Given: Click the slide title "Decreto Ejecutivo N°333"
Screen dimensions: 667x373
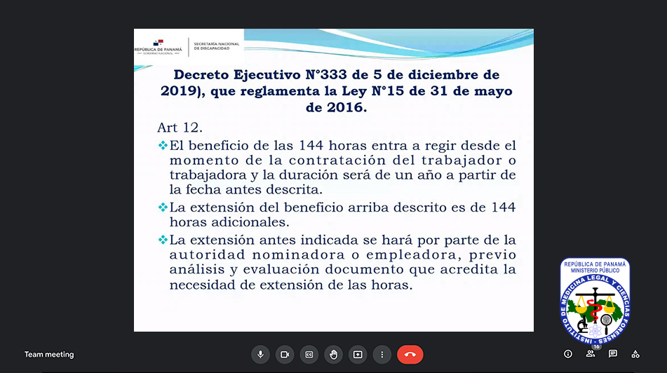Looking at the screenshot, I should coord(336,90).
